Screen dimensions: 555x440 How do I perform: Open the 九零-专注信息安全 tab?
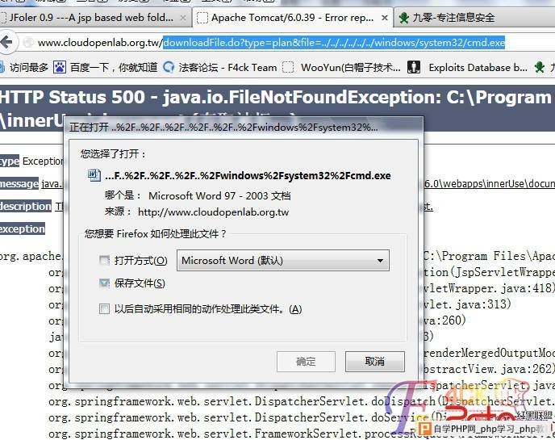pos(474,18)
